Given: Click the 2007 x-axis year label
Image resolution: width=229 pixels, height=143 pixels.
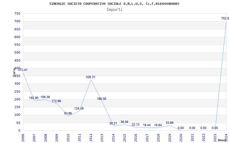Looking at the screenshot, I should [x=34, y=138].
